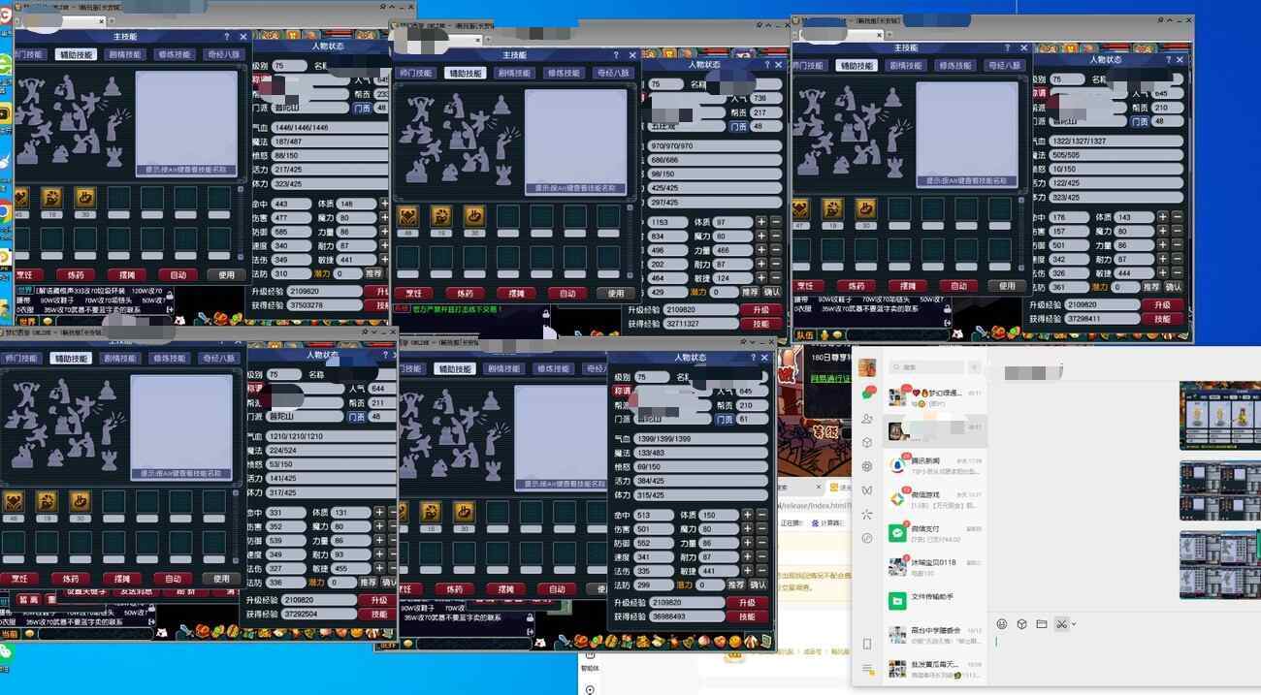The width and height of the screenshot is (1261, 695).
Task: Switch to 奇经八脉 tab in top-right game window
Action: point(1005,66)
